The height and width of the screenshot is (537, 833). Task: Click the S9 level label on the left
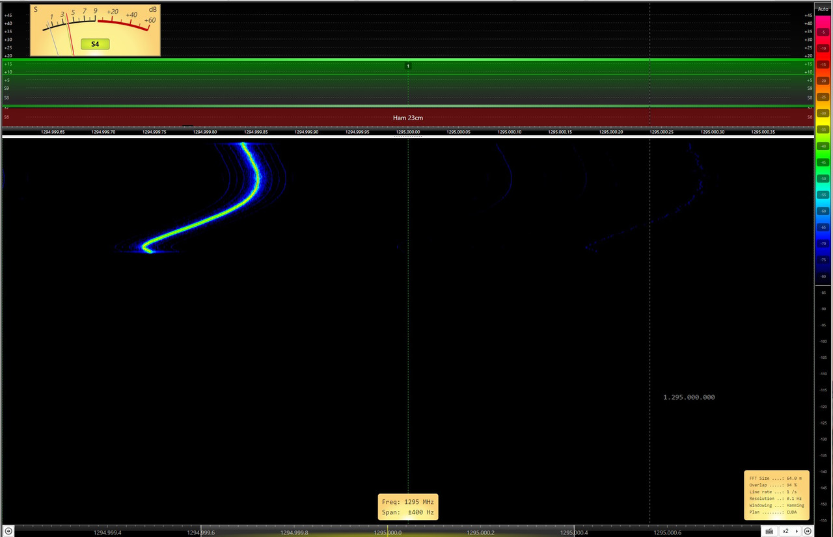[7, 88]
